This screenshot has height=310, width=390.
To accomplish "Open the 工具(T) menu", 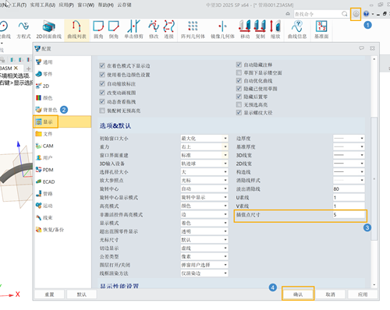I will pos(19,5).
